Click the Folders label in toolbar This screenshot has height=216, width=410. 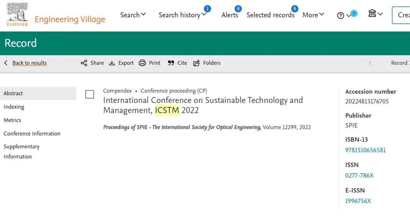click(x=211, y=63)
